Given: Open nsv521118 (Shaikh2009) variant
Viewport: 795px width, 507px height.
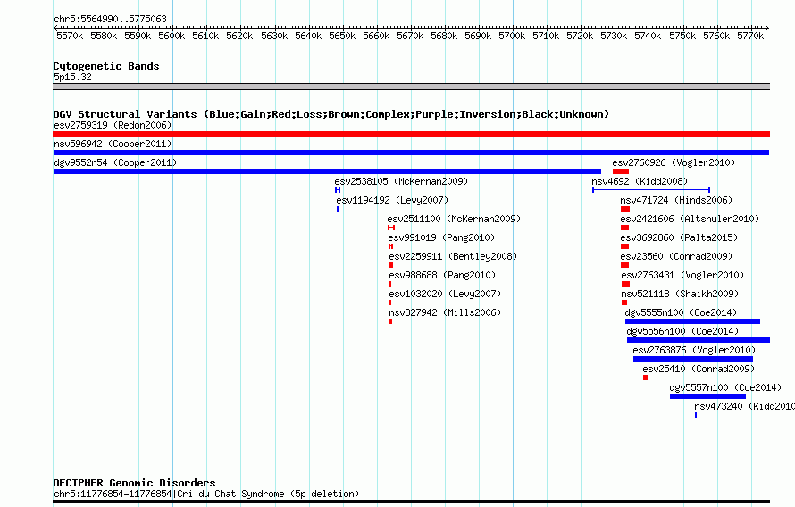Looking at the screenshot, I should [680, 294].
